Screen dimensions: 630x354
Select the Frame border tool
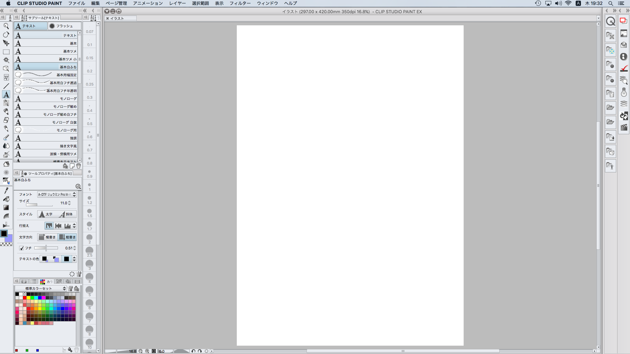point(6,77)
